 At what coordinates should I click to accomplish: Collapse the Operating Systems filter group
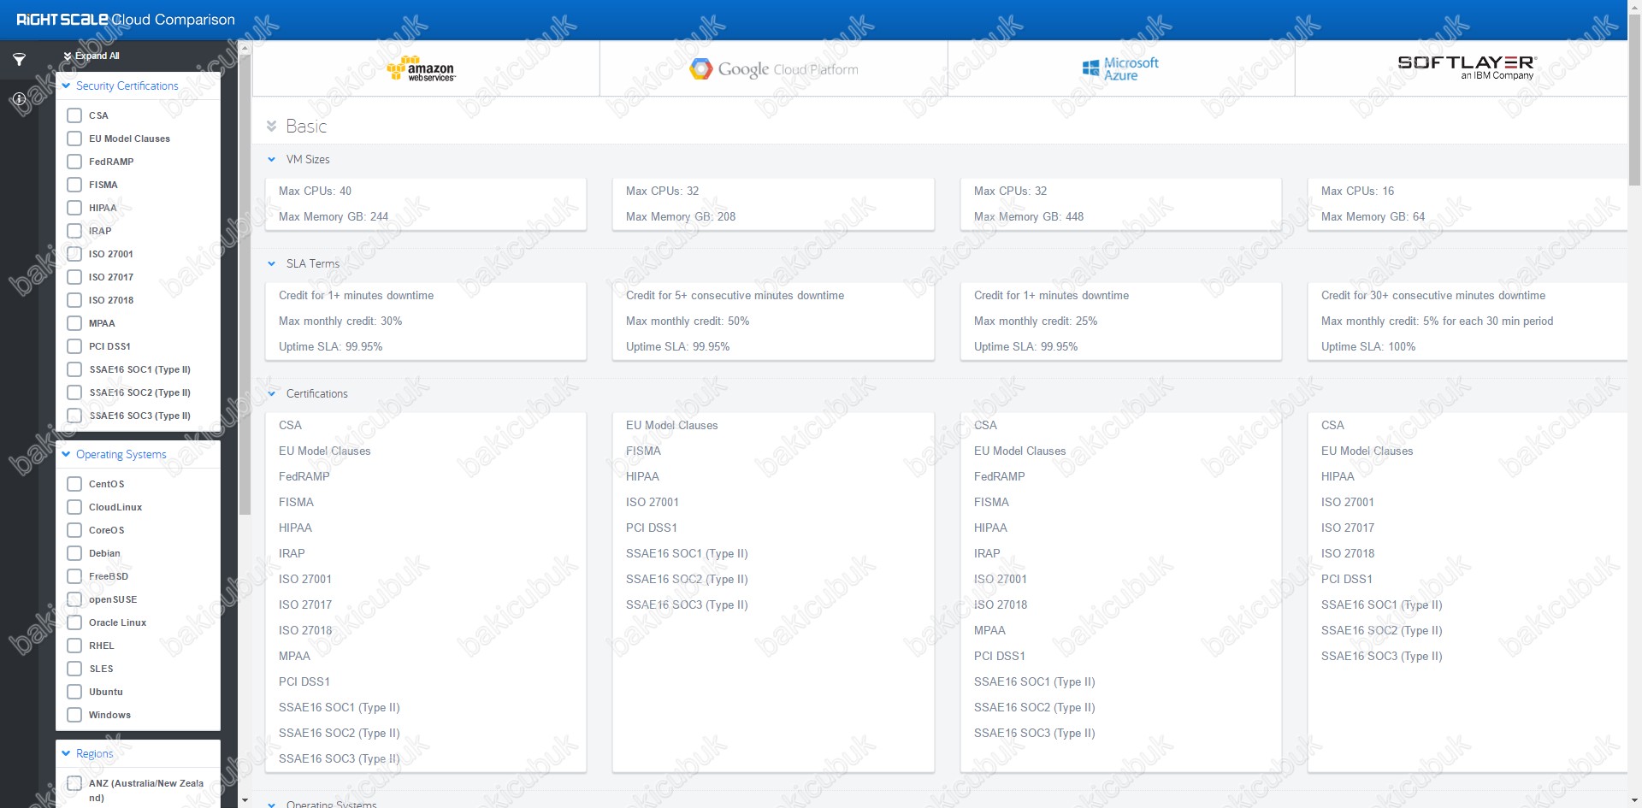[66, 454]
